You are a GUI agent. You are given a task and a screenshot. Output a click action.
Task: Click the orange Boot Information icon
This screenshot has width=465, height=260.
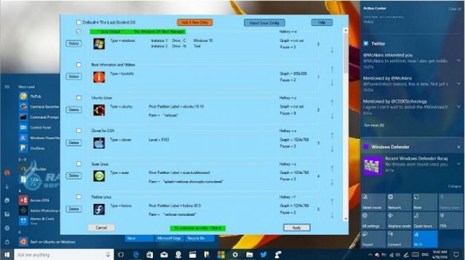tap(99, 77)
